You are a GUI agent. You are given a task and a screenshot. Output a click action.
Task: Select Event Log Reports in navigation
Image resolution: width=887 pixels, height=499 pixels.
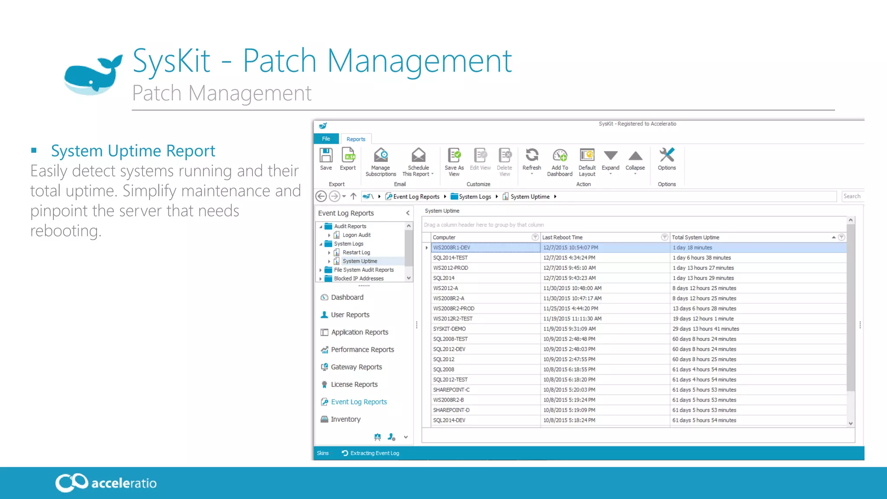(x=354, y=402)
